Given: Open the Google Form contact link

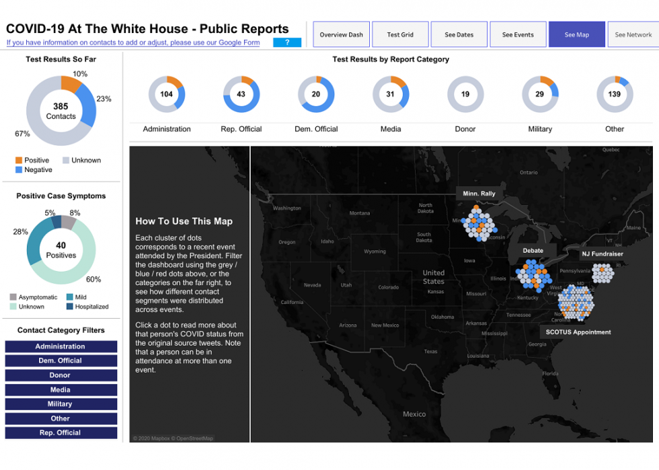Looking at the screenshot, I should (x=133, y=42).
